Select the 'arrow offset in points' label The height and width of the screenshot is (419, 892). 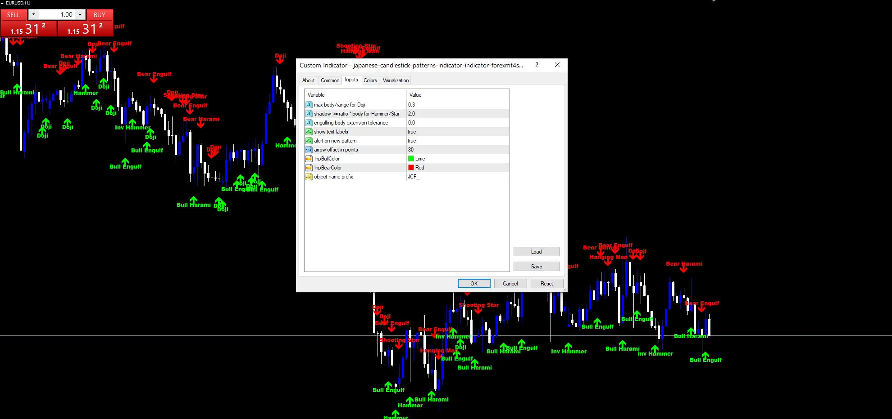pos(336,150)
